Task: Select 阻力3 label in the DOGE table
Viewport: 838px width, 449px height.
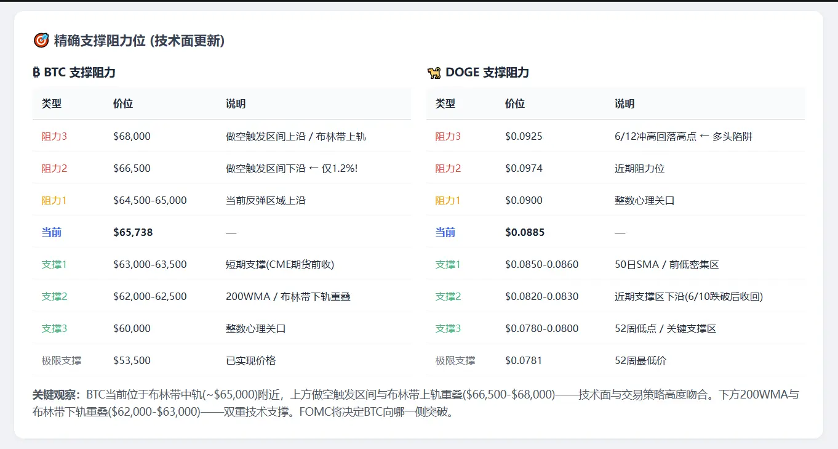Action: [x=448, y=136]
